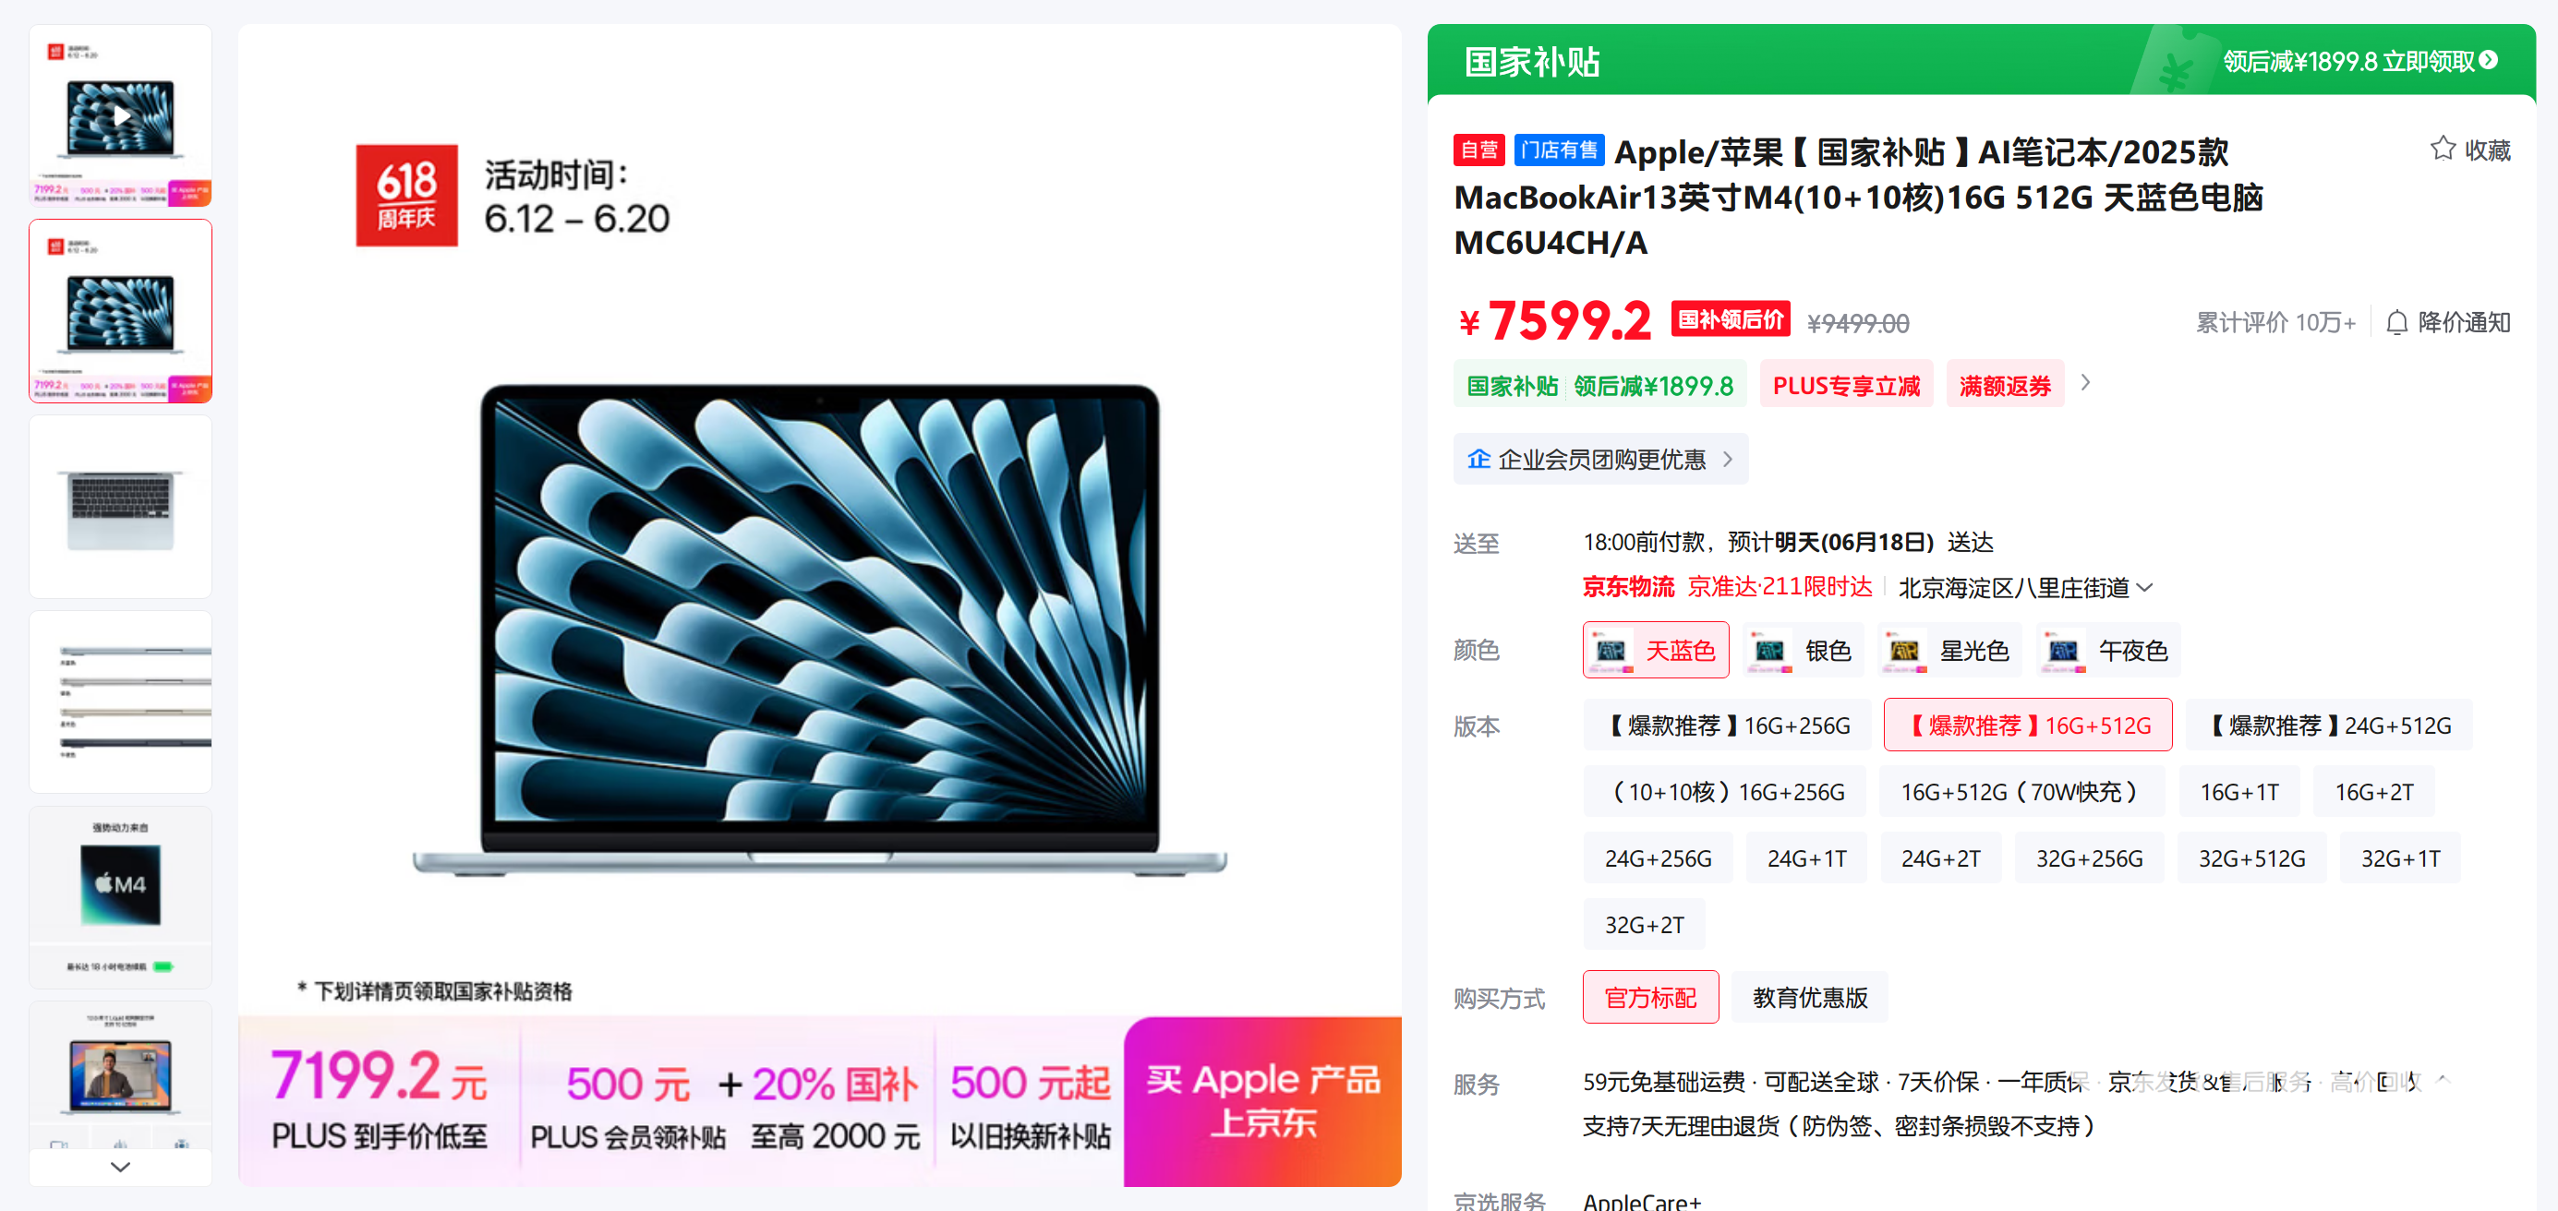Image resolution: width=2558 pixels, height=1211 pixels.
Task: Expand more thumbnails with the down chevron
Action: tap(120, 1167)
